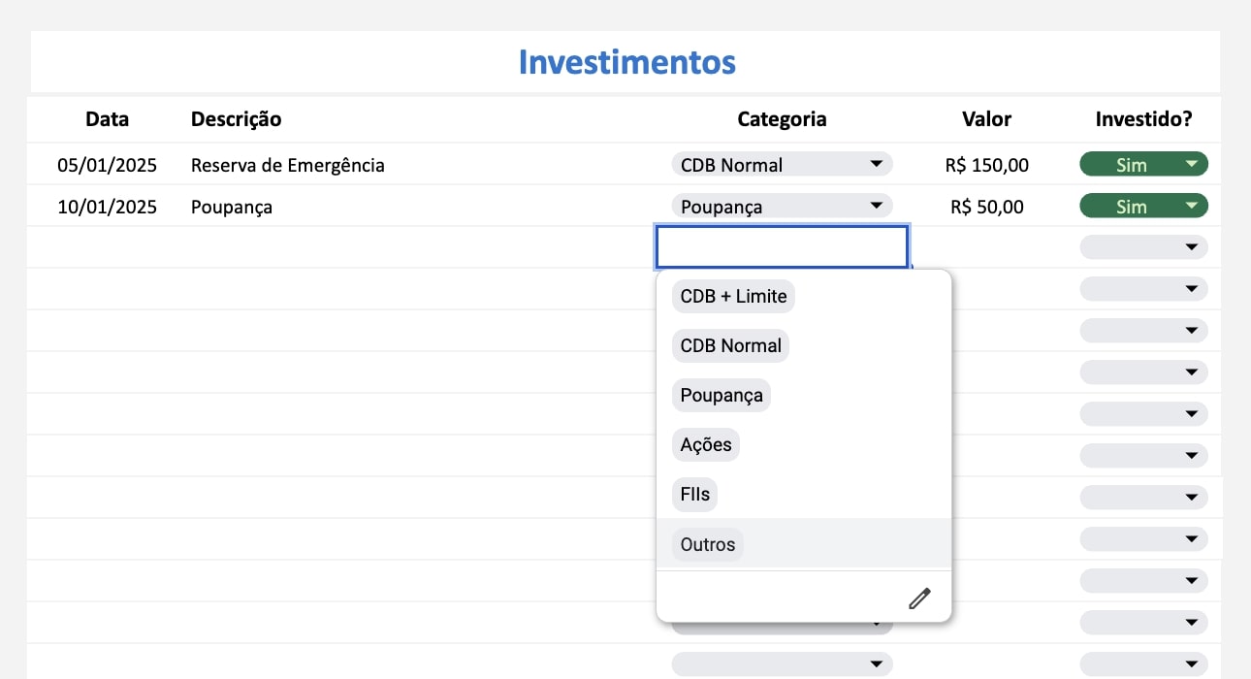
Task: Select 'CDB + Limite' option
Action: click(733, 296)
